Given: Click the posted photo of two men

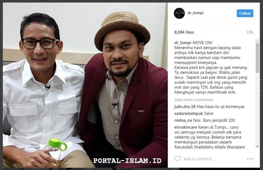Looking at the screenshot, I should tap(85, 85).
